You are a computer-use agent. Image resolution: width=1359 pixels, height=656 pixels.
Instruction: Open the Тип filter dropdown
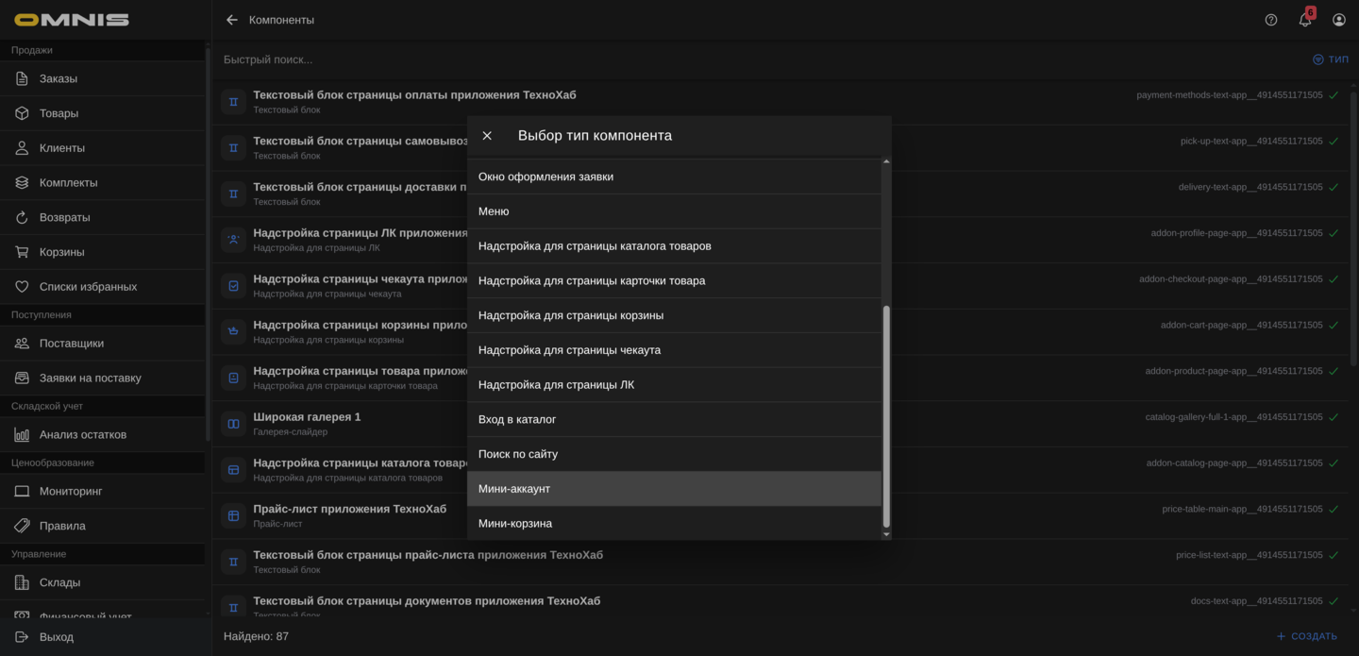click(x=1332, y=59)
